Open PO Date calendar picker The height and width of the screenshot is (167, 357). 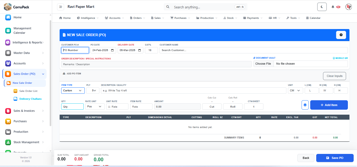(x=112, y=50)
